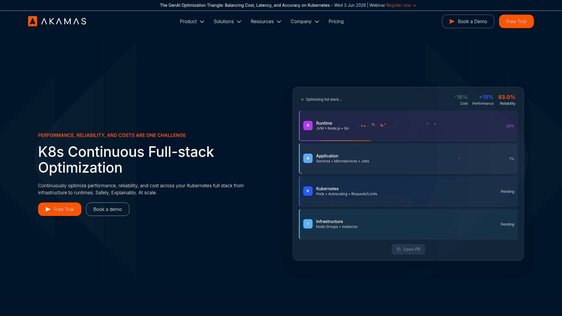This screenshot has width=562, height=316.
Task: Click the green Optimizing status dot
Action: pos(302,99)
